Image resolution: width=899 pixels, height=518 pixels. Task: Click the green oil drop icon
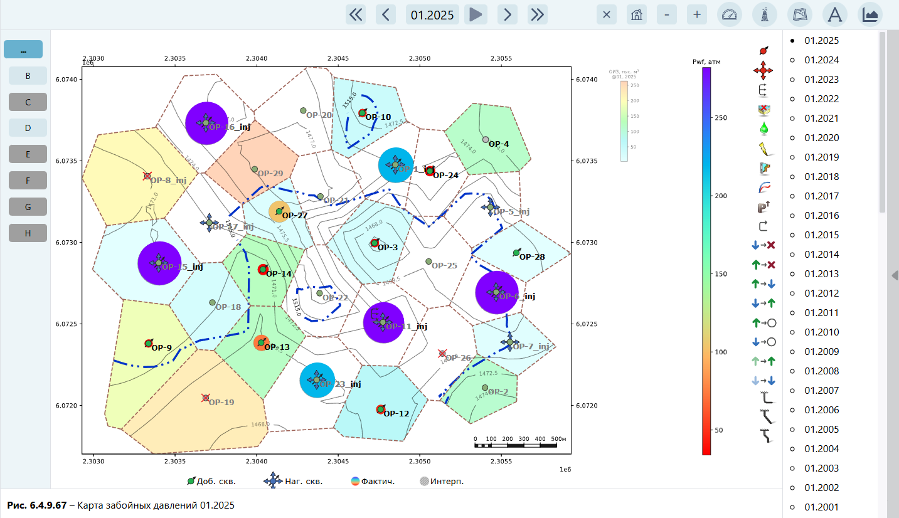(763, 129)
